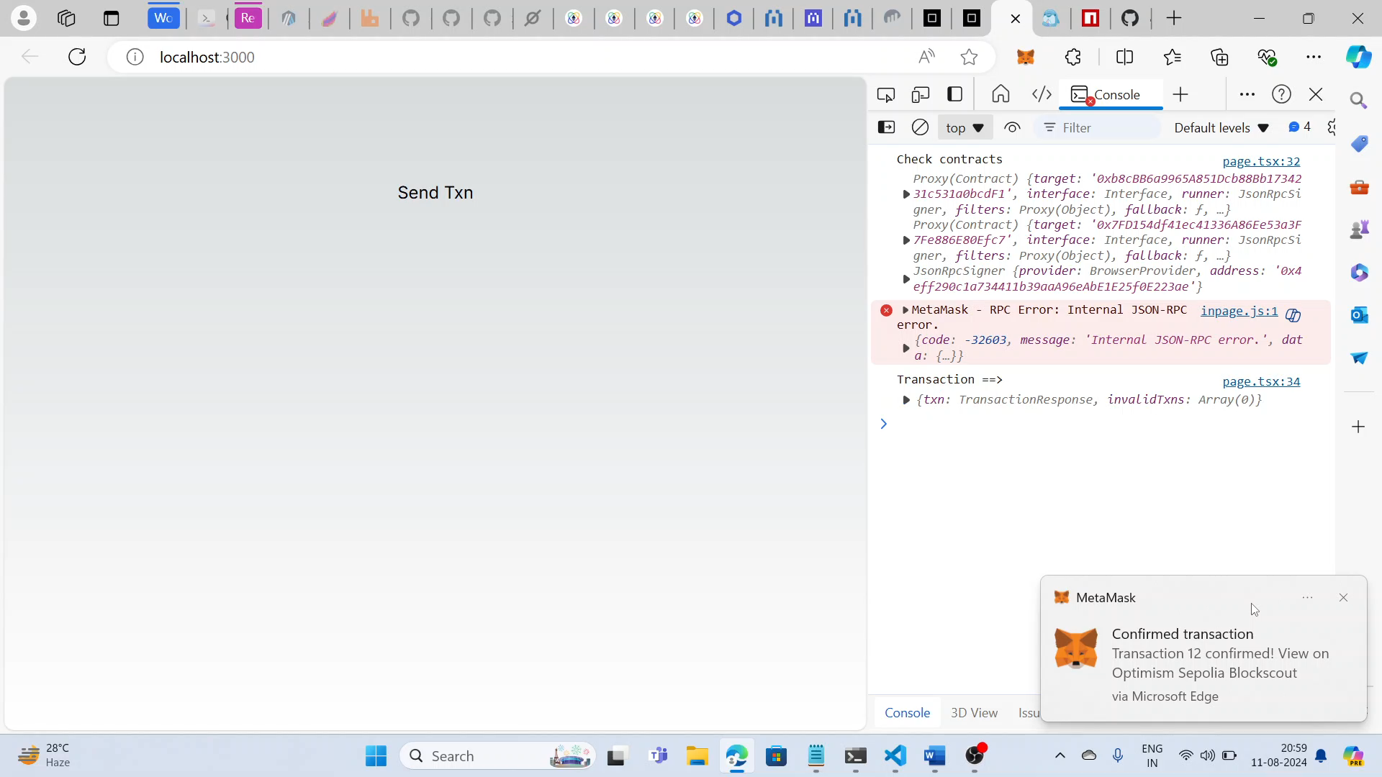View site information icon in address bar
Image resolution: width=1382 pixels, height=777 pixels.
pos(135,57)
